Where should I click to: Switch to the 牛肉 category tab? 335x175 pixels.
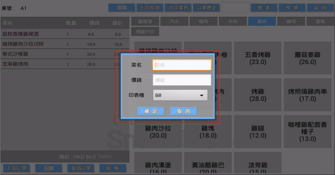click(233, 21)
